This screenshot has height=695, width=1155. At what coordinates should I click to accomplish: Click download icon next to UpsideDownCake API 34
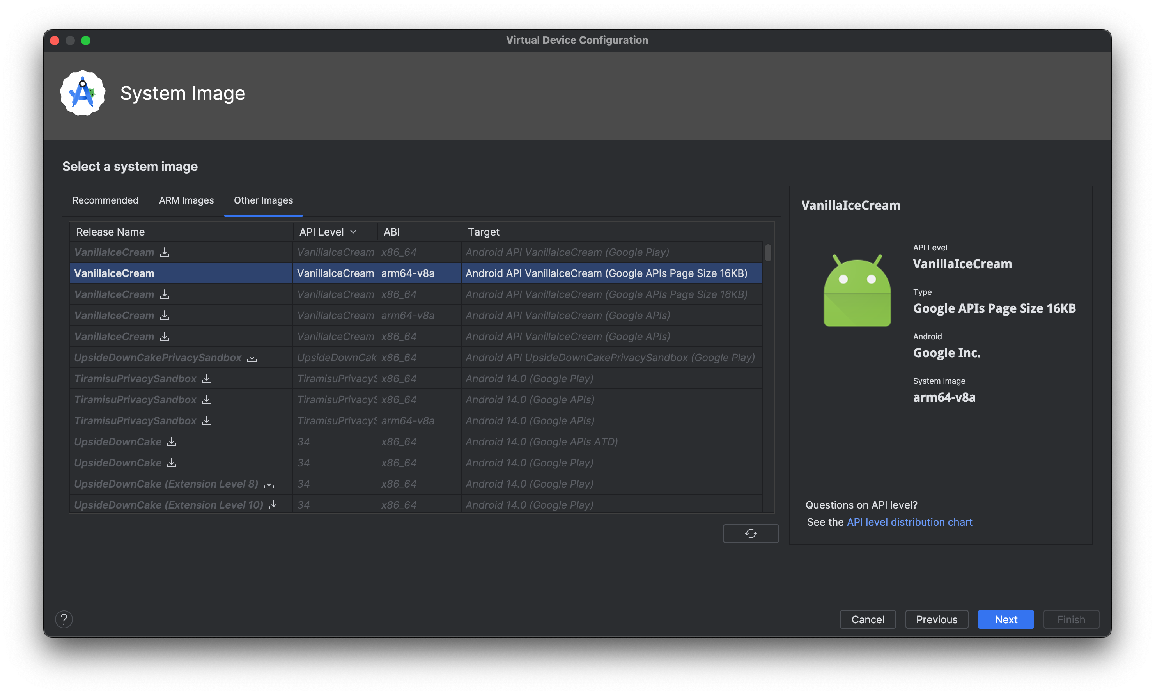(172, 441)
